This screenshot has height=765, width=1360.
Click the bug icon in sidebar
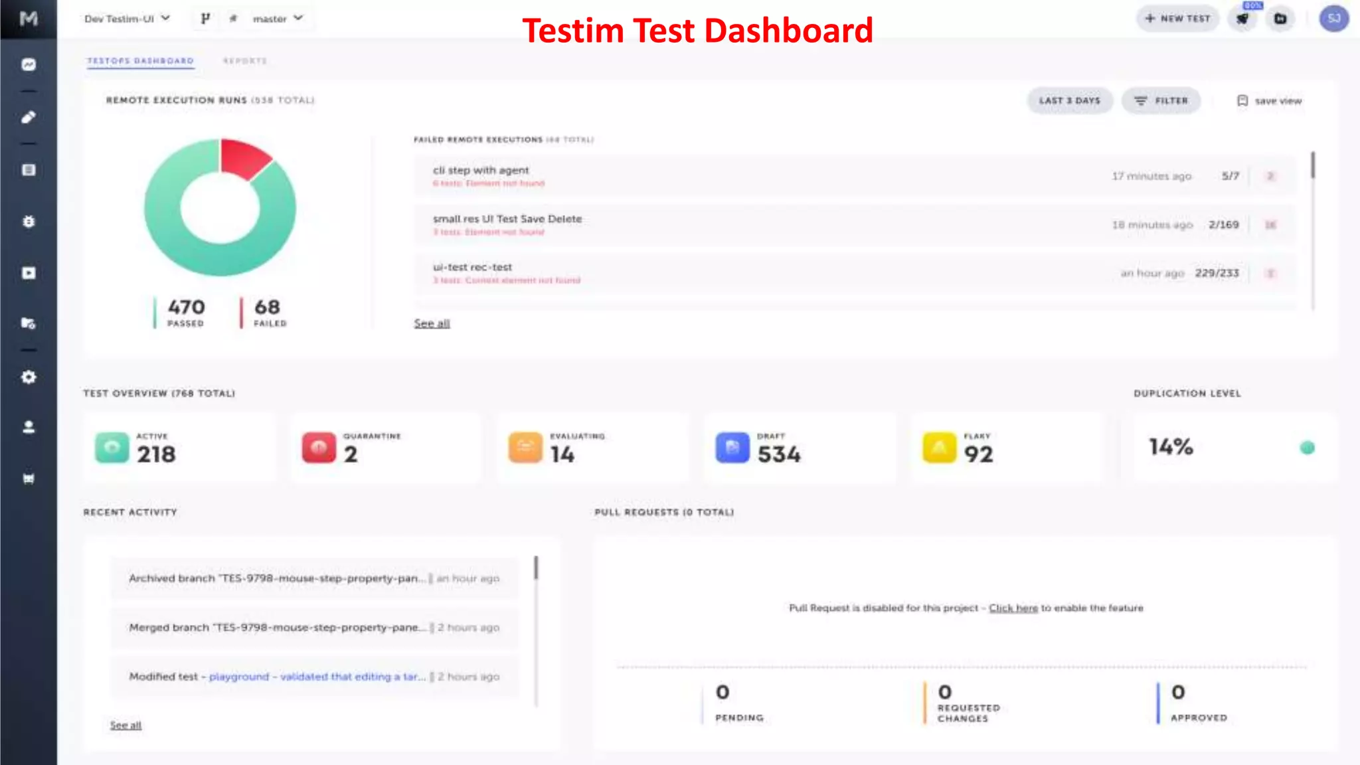[x=29, y=222]
